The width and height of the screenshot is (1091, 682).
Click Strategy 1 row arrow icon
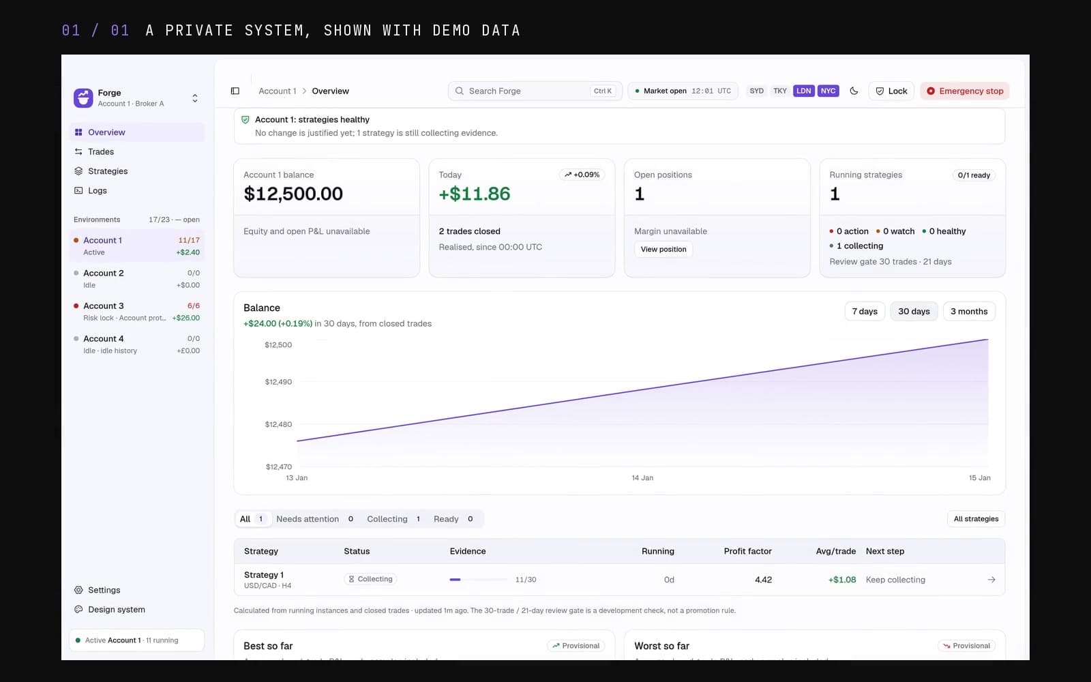(x=991, y=580)
